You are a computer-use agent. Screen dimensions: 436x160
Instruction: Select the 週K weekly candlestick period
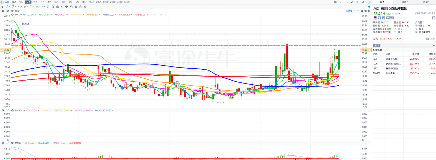coord(35,2)
